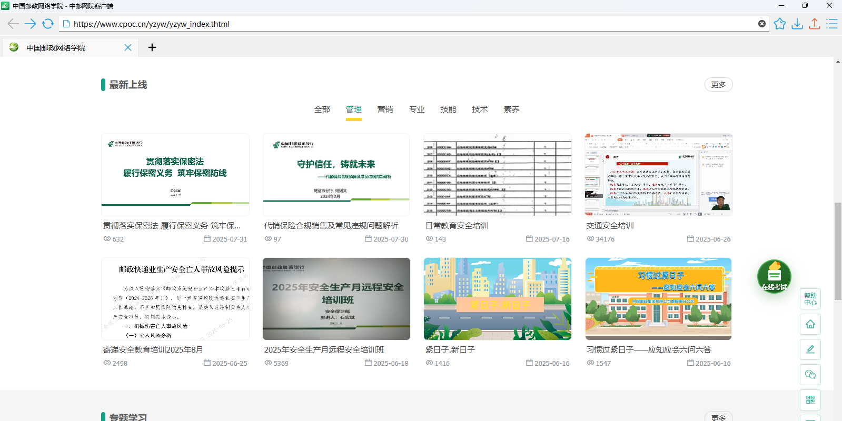Screen dimensions: 842x421
Task: Click the browser back arrow
Action: point(13,24)
